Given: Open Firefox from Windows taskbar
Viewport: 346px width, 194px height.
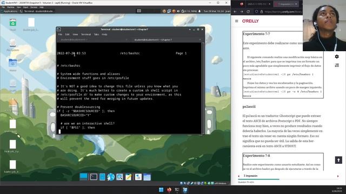Looking at the screenshot, I should click(x=169, y=190).
